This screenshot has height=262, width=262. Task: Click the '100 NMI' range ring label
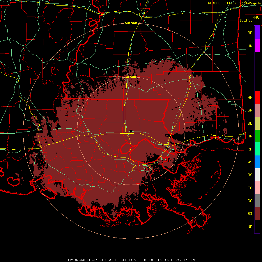131,23
